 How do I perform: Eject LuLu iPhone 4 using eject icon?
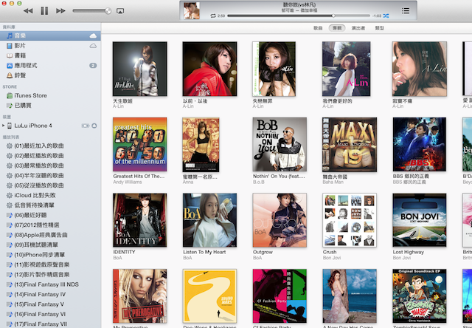pyautogui.click(x=94, y=126)
